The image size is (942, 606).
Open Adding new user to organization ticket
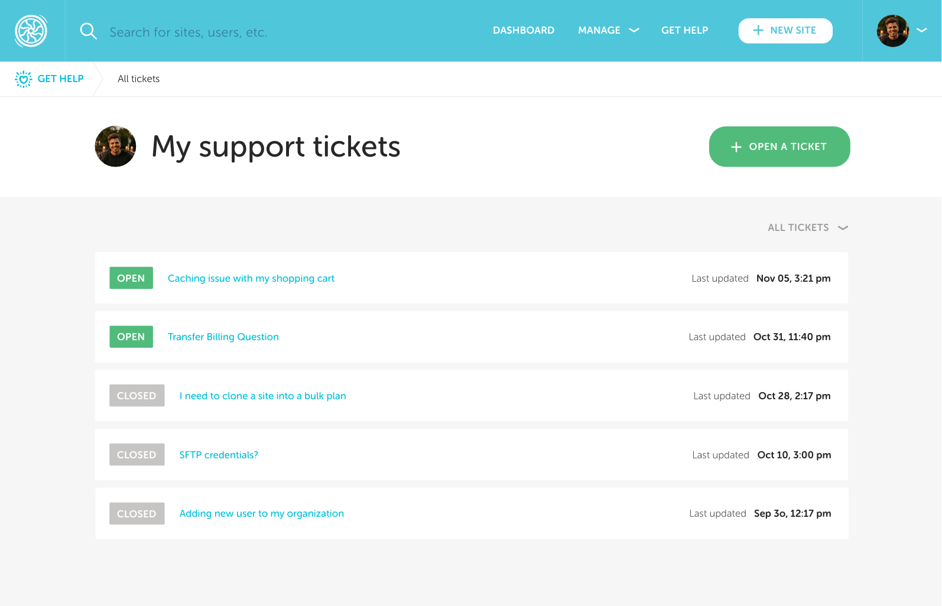click(261, 513)
